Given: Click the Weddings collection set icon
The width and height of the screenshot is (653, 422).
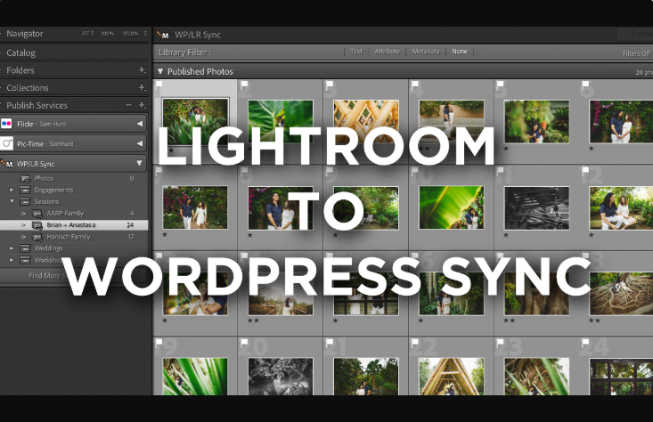Looking at the screenshot, I should point(25,248).
